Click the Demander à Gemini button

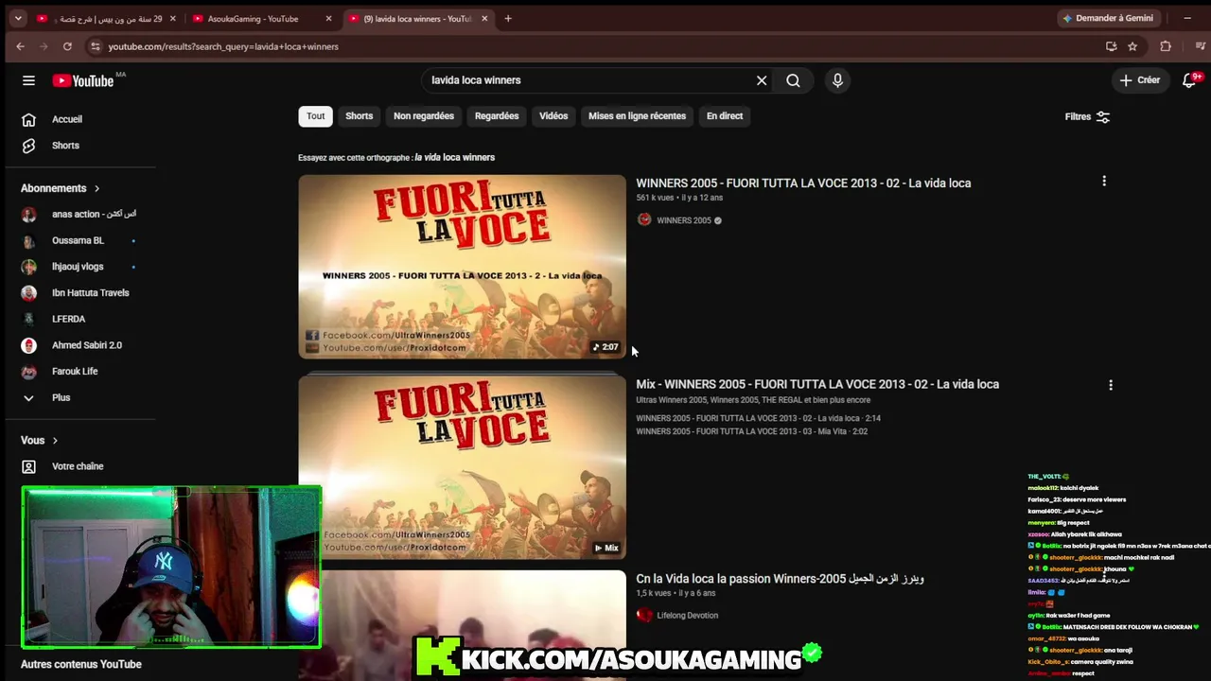click(1108, 18)
